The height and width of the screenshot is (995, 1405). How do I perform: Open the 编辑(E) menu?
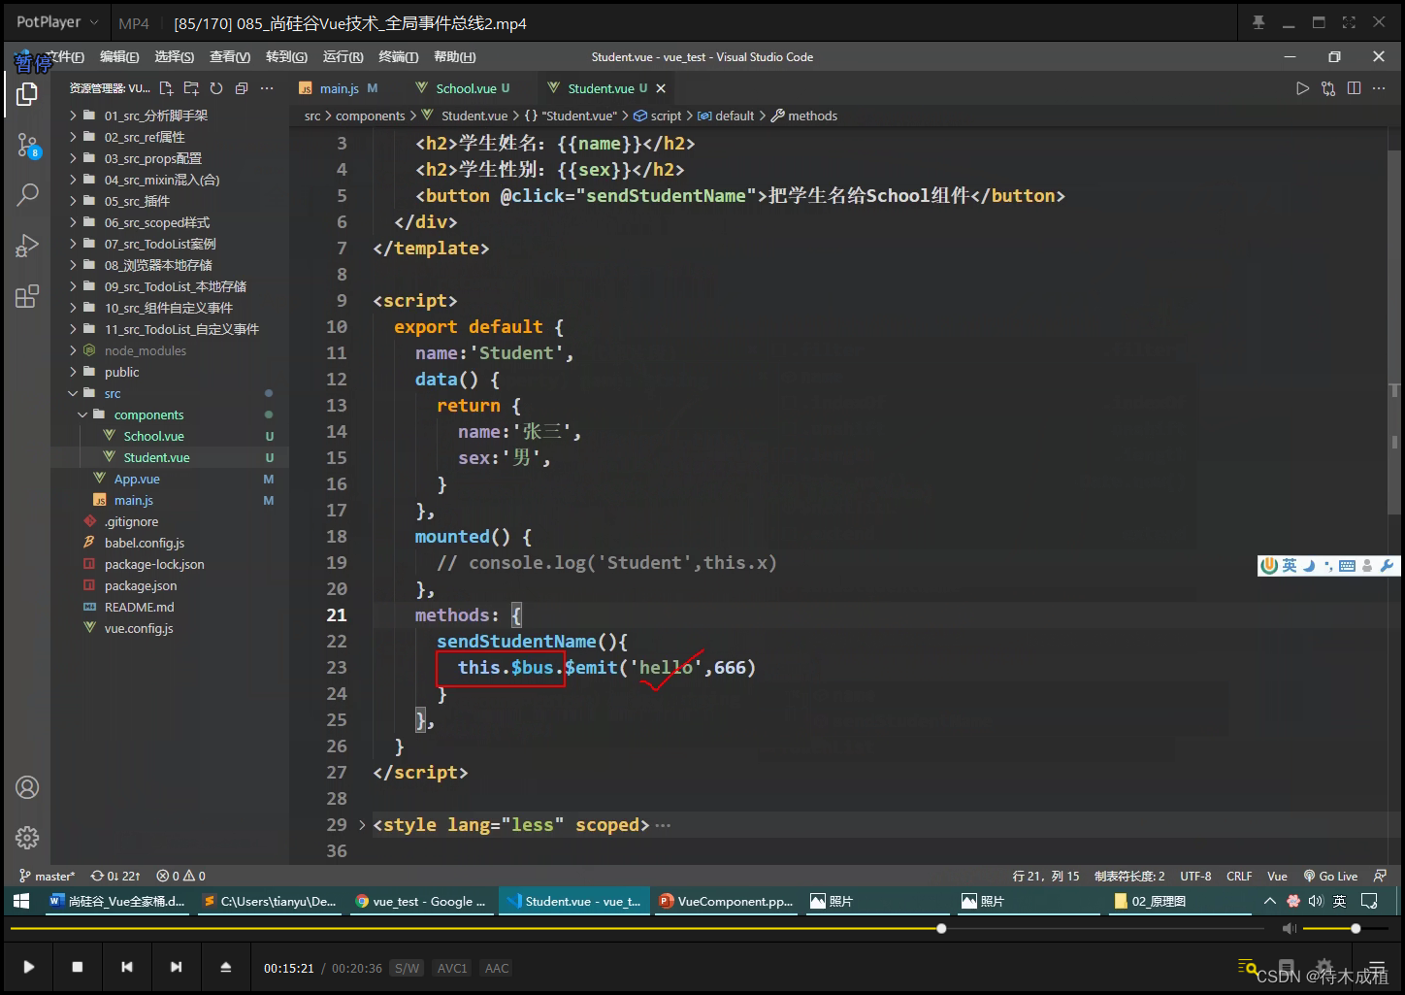[119, 56]
